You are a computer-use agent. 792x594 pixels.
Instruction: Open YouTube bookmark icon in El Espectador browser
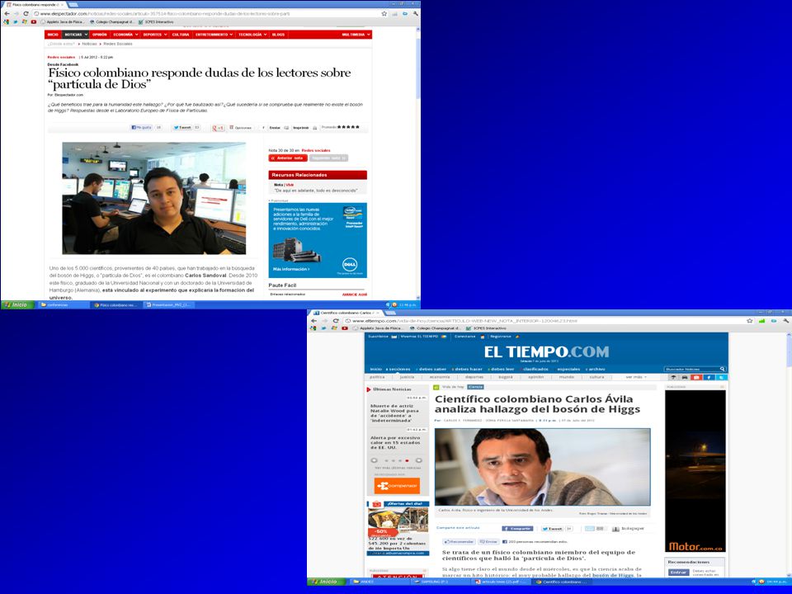[x=33, y=21]
